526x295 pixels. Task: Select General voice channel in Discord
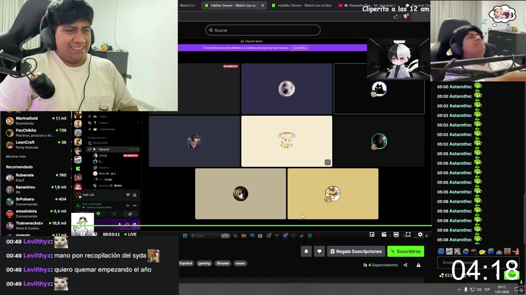tap(113, 149)
